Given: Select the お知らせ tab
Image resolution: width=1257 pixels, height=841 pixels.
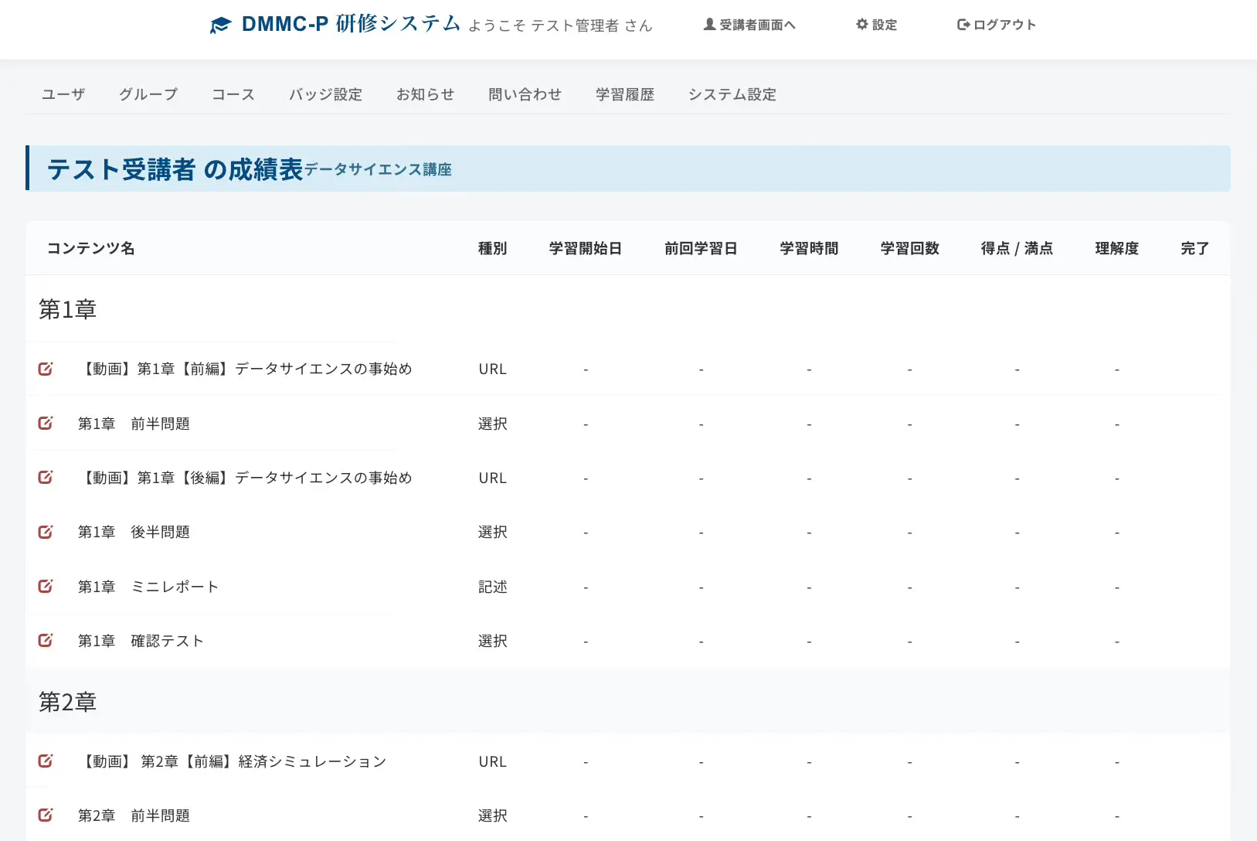Looking at the screenshot, I should (x=425, y=94).
